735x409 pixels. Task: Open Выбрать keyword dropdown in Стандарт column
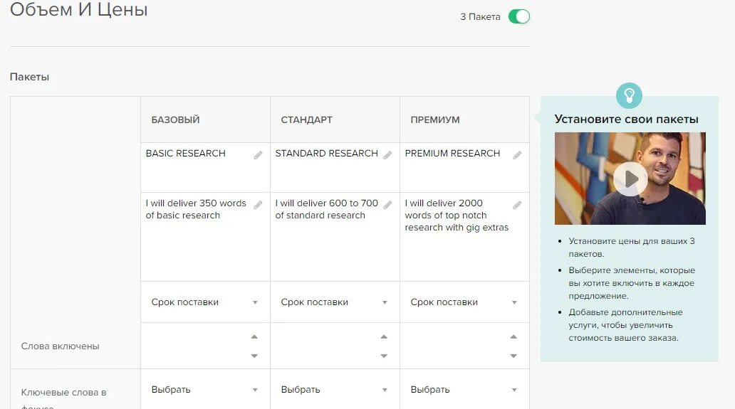335,389
